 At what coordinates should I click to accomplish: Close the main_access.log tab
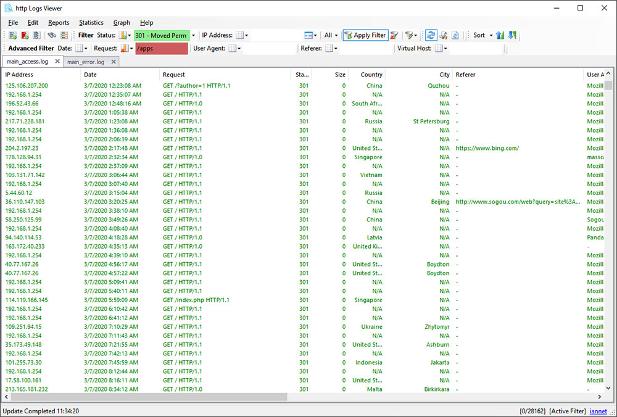click(57, 61)
